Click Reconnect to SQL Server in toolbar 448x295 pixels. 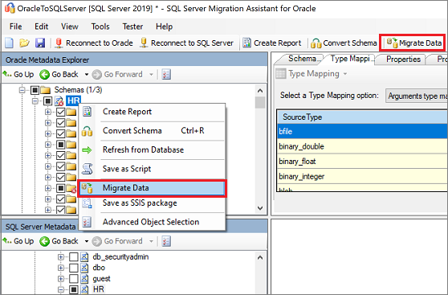(186, 43)
